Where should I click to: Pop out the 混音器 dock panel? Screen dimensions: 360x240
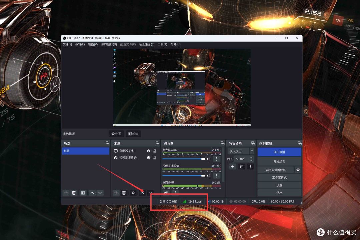[222, 143]
